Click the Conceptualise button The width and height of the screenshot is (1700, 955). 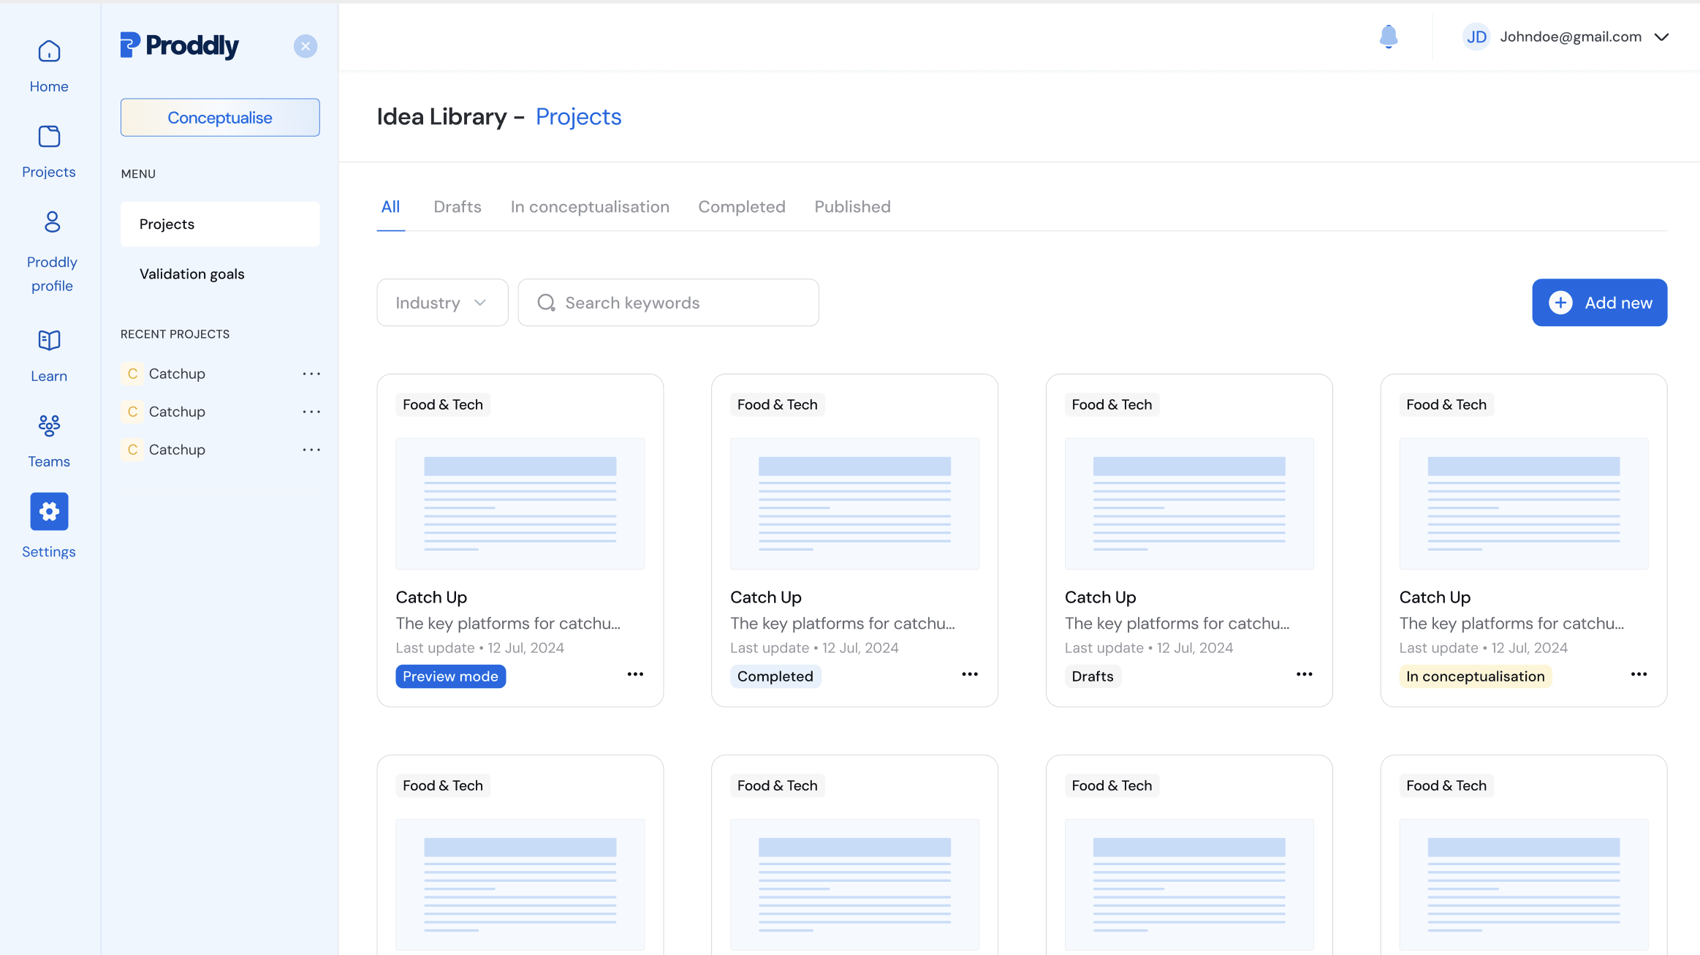[219, 117]
